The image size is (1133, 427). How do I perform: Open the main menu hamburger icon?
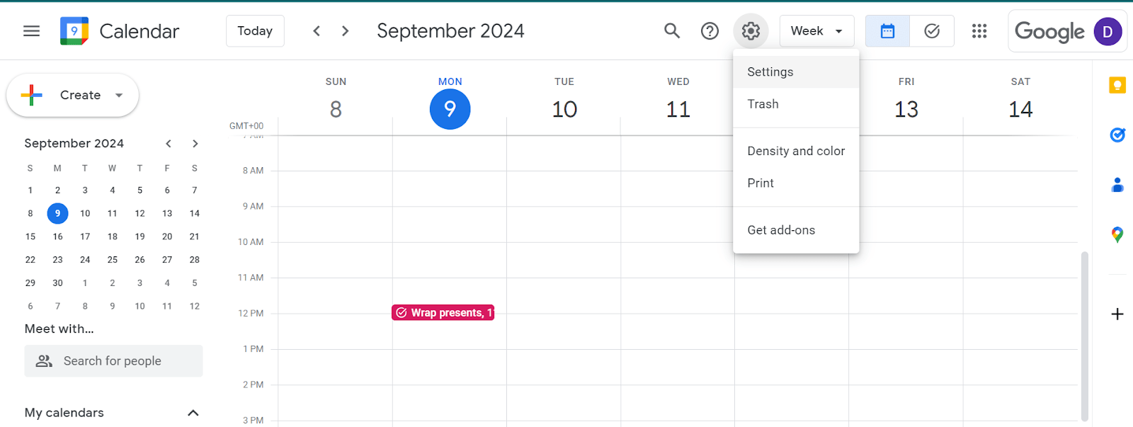point(31,31)
